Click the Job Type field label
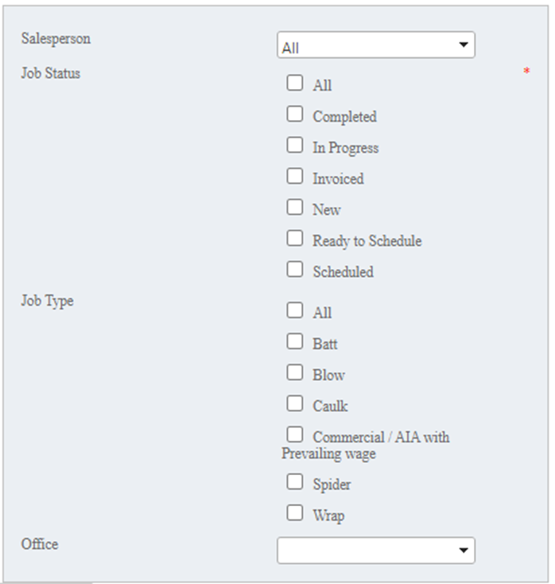The image size is (555, 584). click(x=47, y=301)
